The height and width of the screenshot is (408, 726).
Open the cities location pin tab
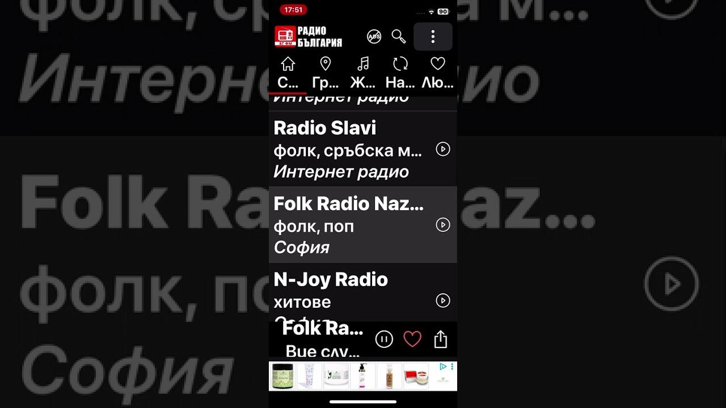pos(326,73)
